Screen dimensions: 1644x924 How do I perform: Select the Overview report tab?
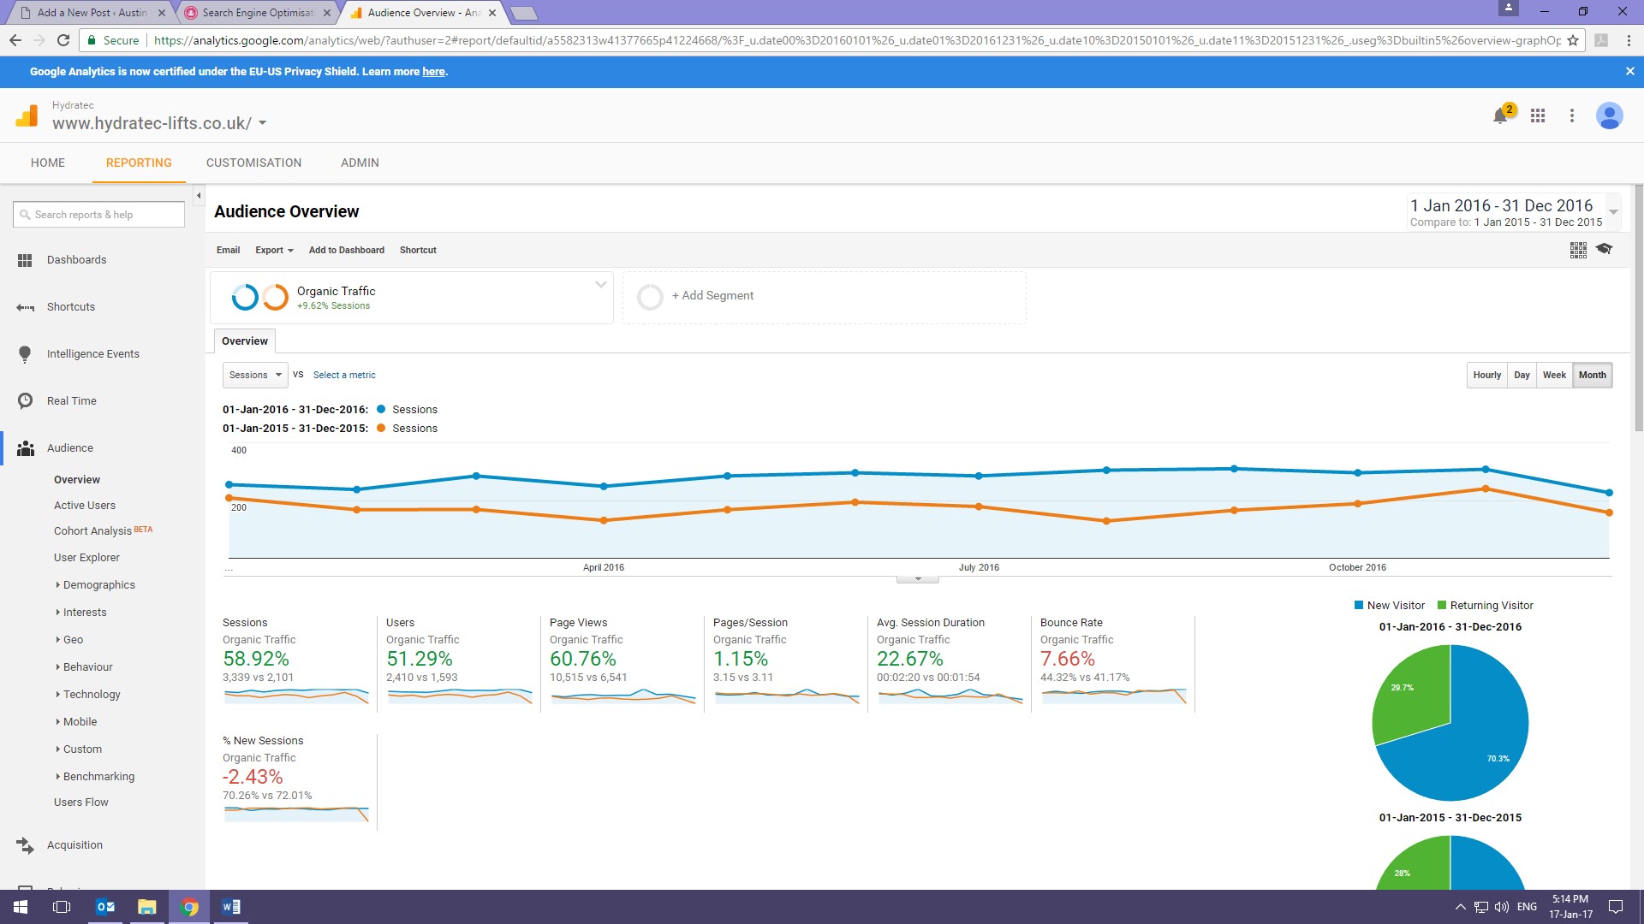(245, 341)
